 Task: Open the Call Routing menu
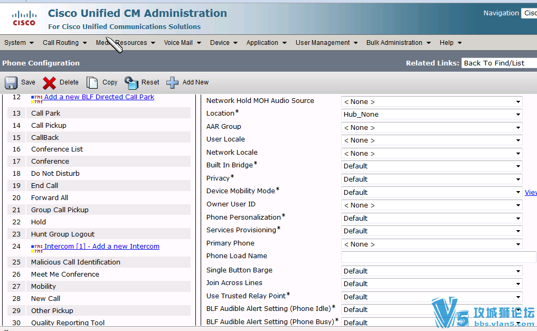click(64, 43)
